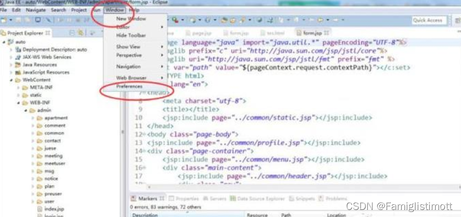Click the Quick Access search field
This screenshot has height=217, width=461.
point(429,20)
